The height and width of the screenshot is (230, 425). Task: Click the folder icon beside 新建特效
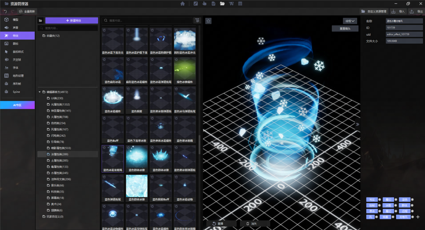coord(41,20)
